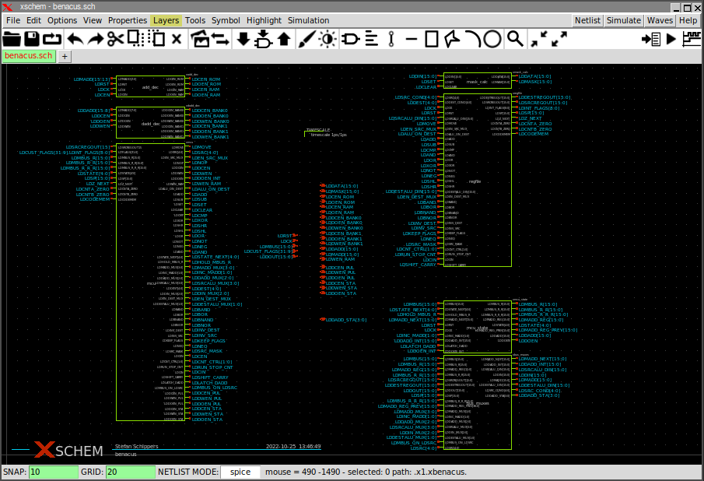Click the Undo arrow icon
The width and height of the screenshot is (704, 481).
click(x=75, y=38)
